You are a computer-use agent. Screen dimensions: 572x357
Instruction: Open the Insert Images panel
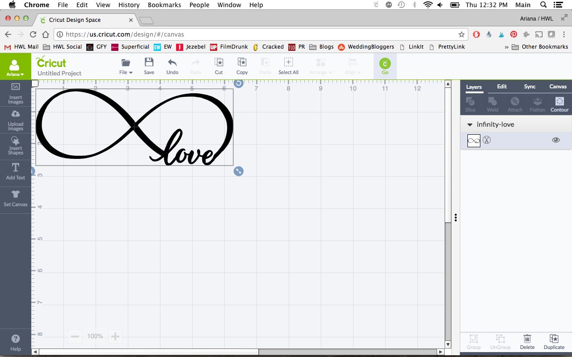[15, 93]
